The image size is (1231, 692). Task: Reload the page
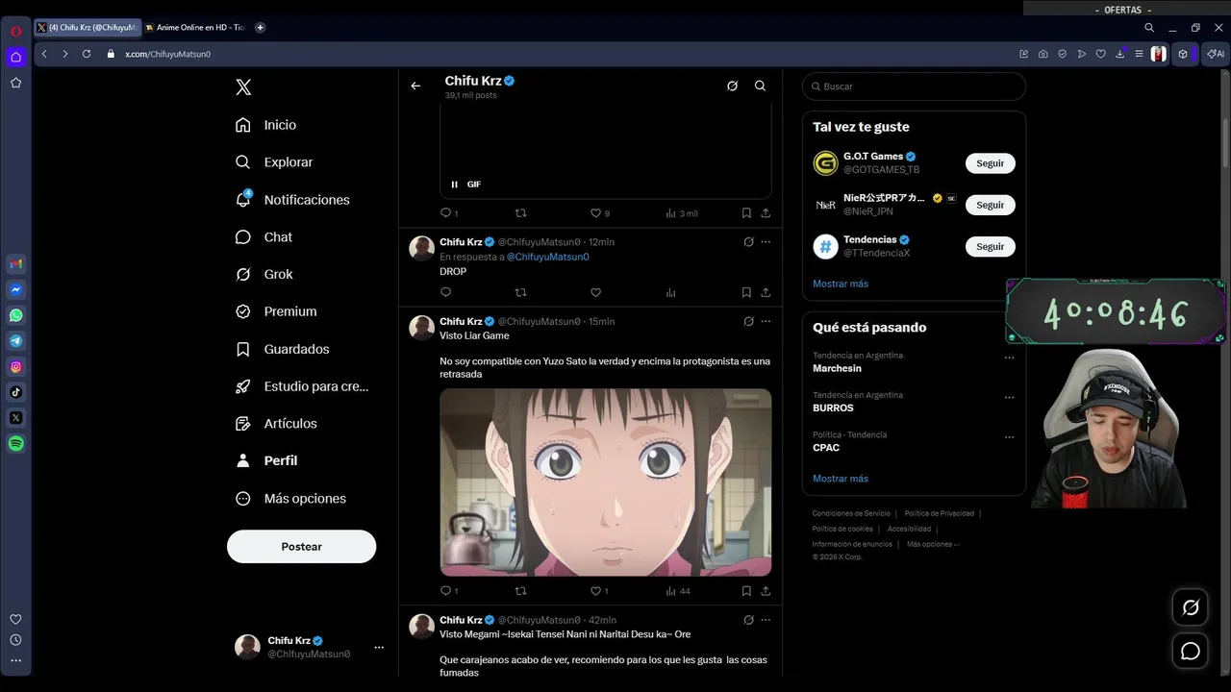(87, 54)
